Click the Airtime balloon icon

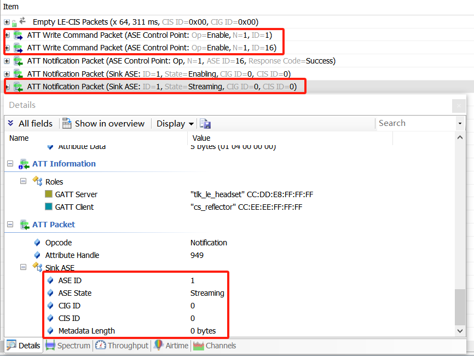158,345
